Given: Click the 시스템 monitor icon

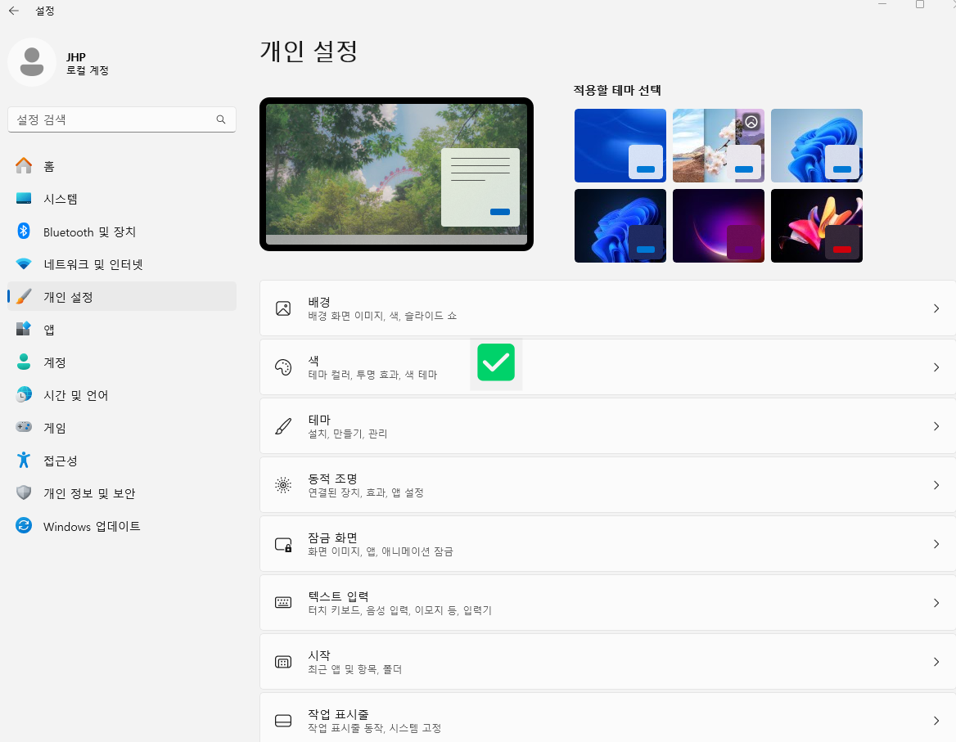Looking at the screenshot, I should pos(24,199).
